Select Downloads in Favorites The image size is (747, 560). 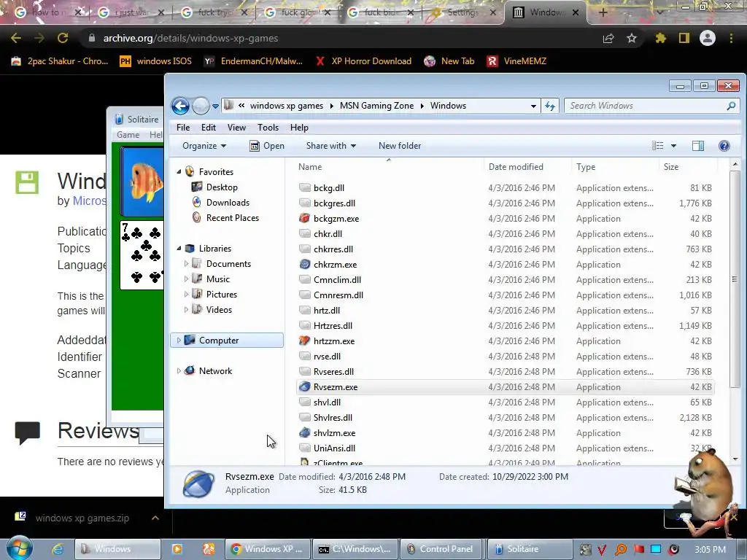click(228, 203)
